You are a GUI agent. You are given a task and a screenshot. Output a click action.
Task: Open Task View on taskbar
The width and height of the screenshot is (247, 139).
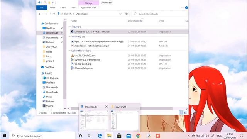tap(90, 136)
